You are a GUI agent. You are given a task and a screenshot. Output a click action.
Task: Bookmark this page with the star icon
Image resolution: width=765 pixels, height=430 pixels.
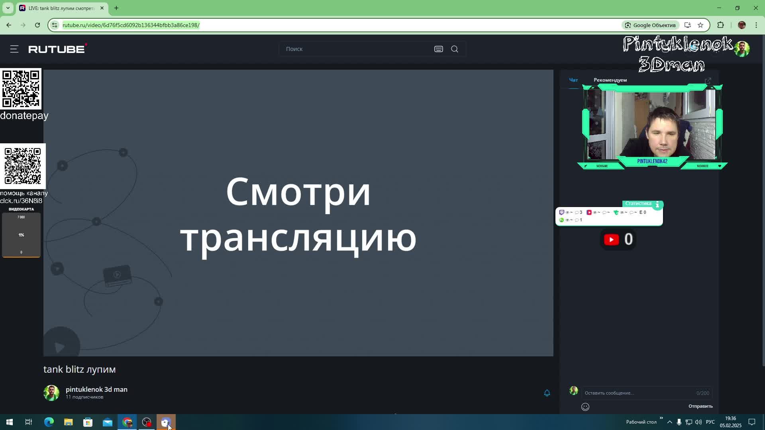point(700,25)
